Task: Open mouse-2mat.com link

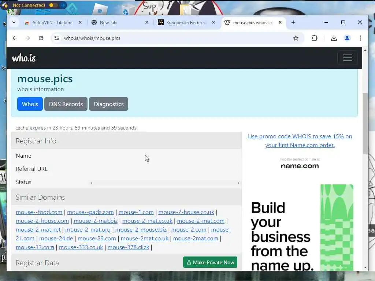Action: 196,239
